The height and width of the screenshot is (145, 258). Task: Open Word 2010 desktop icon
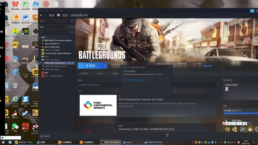click(25, 19)
